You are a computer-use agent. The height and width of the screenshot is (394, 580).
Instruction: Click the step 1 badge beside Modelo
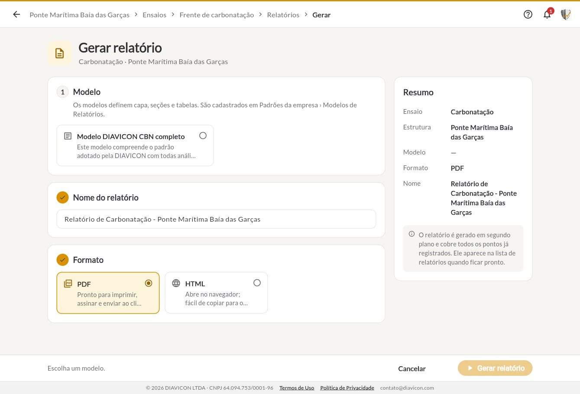click(x=63, y=92)
